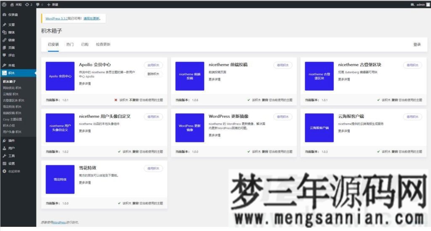Click the nicetheme 古登堡区块 thumbnail

[x=319, y=76]
